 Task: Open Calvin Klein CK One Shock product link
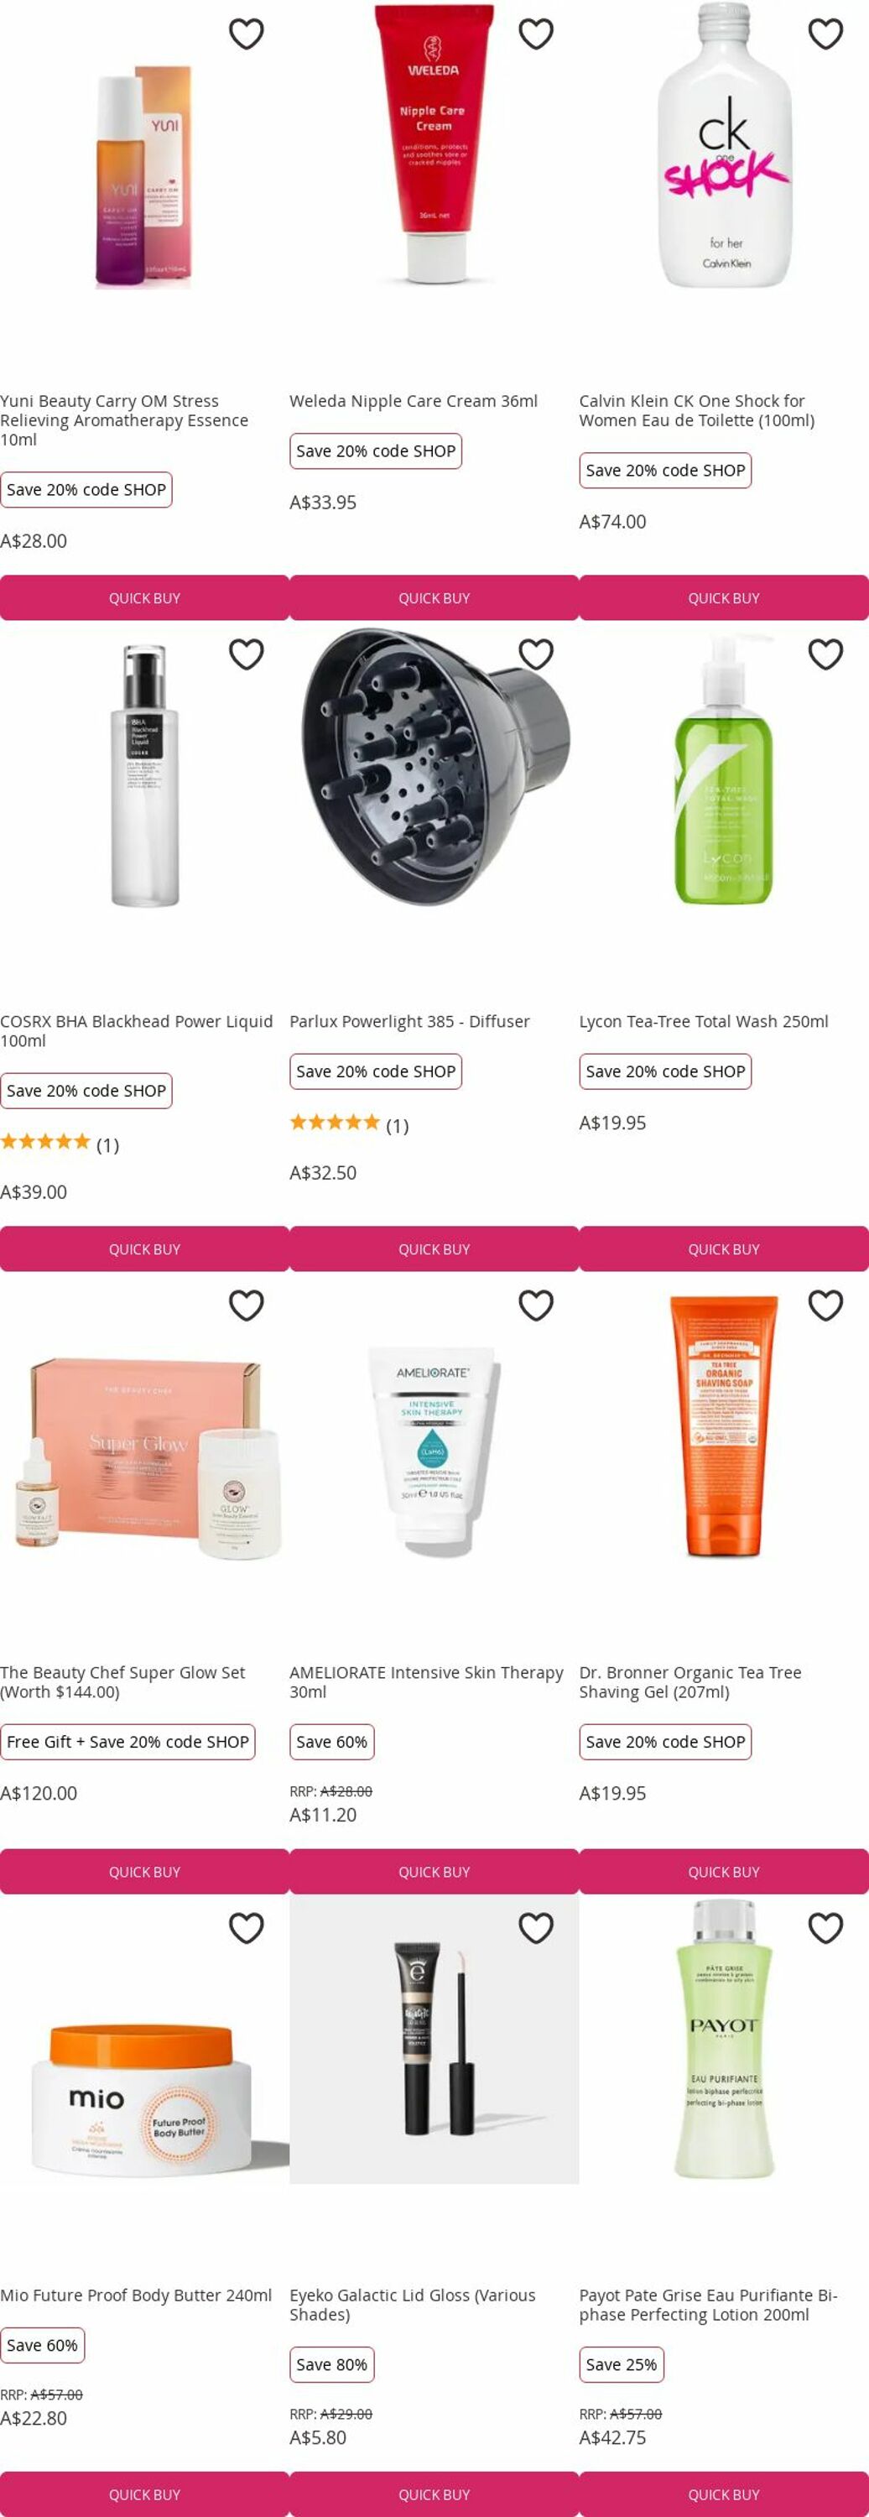tap(696, 410)
